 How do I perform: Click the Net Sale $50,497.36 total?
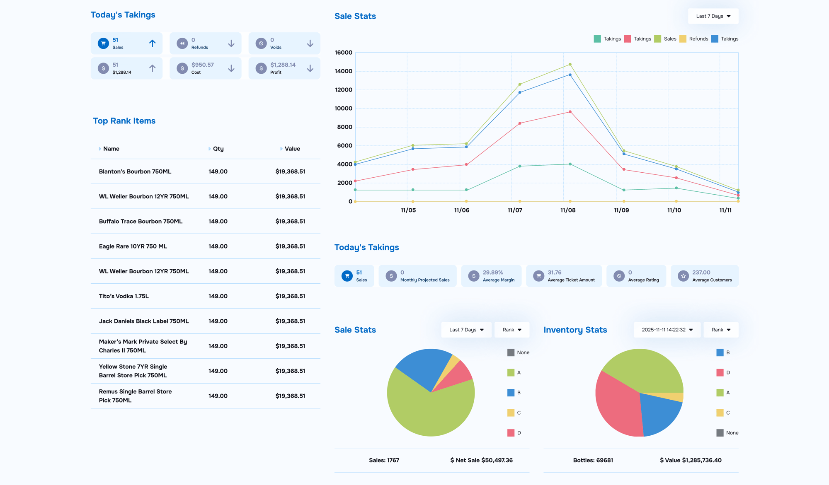pos(482,460)
